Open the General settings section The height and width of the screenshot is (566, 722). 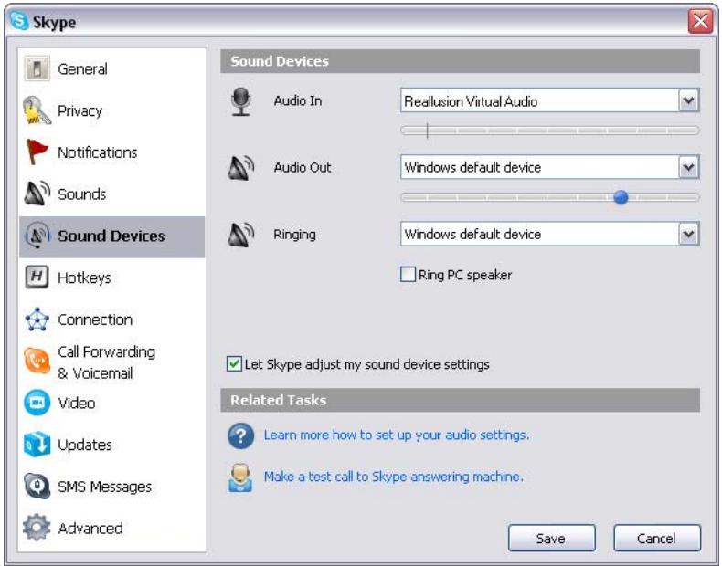click(x=82, y=69)
